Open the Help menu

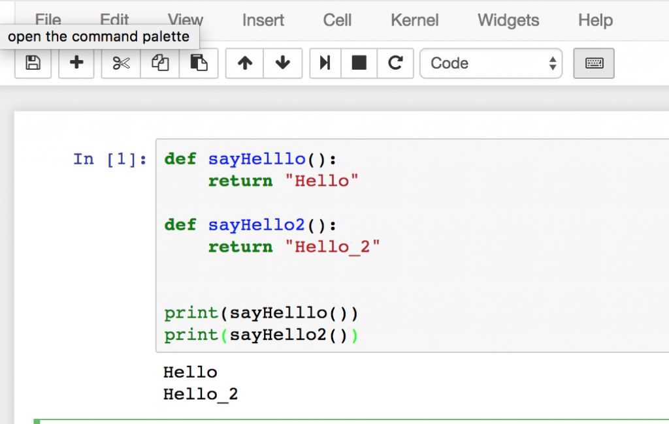[x=595, y=20]
